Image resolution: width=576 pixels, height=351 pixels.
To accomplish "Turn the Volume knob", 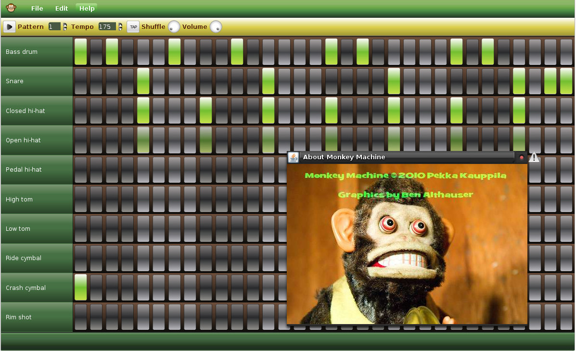I will (x=217, y=27).
